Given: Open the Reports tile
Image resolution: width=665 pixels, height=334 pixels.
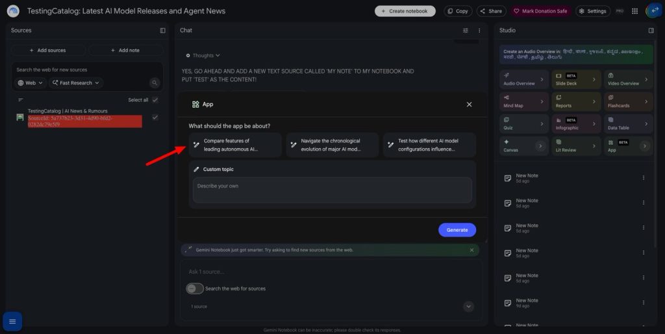Looking at the screenshot, I should (x=576, y=101).
